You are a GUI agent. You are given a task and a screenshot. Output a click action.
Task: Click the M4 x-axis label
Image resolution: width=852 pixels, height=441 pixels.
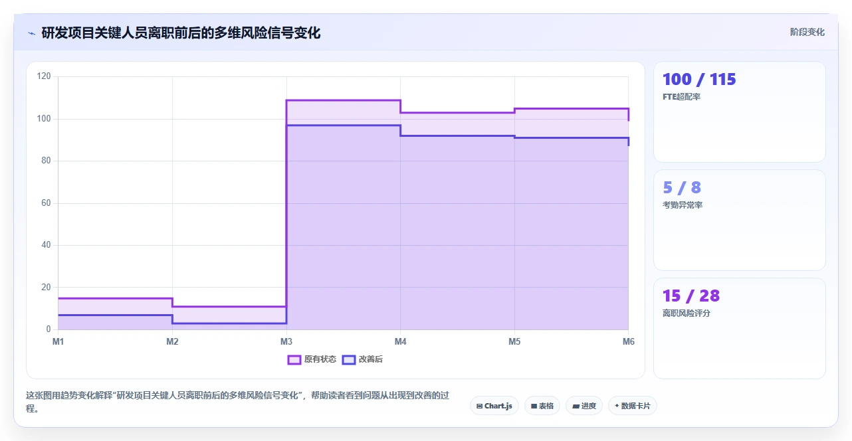400,341
